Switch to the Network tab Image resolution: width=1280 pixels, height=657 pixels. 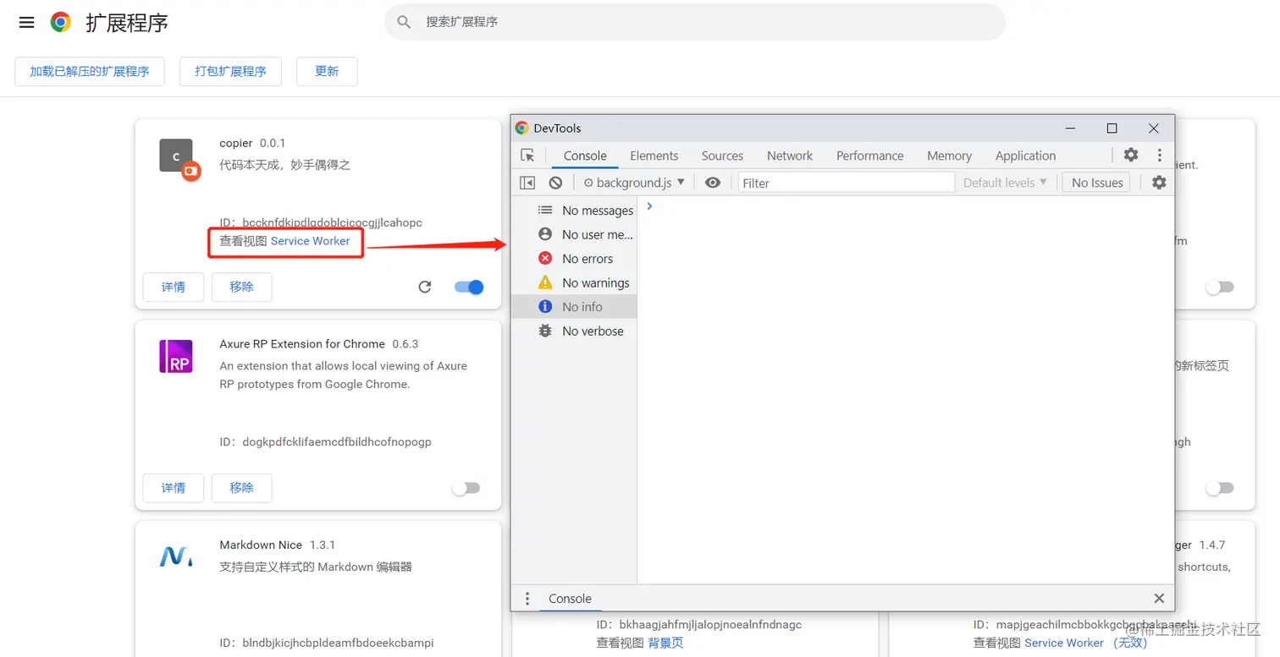(x=790, y=156)
